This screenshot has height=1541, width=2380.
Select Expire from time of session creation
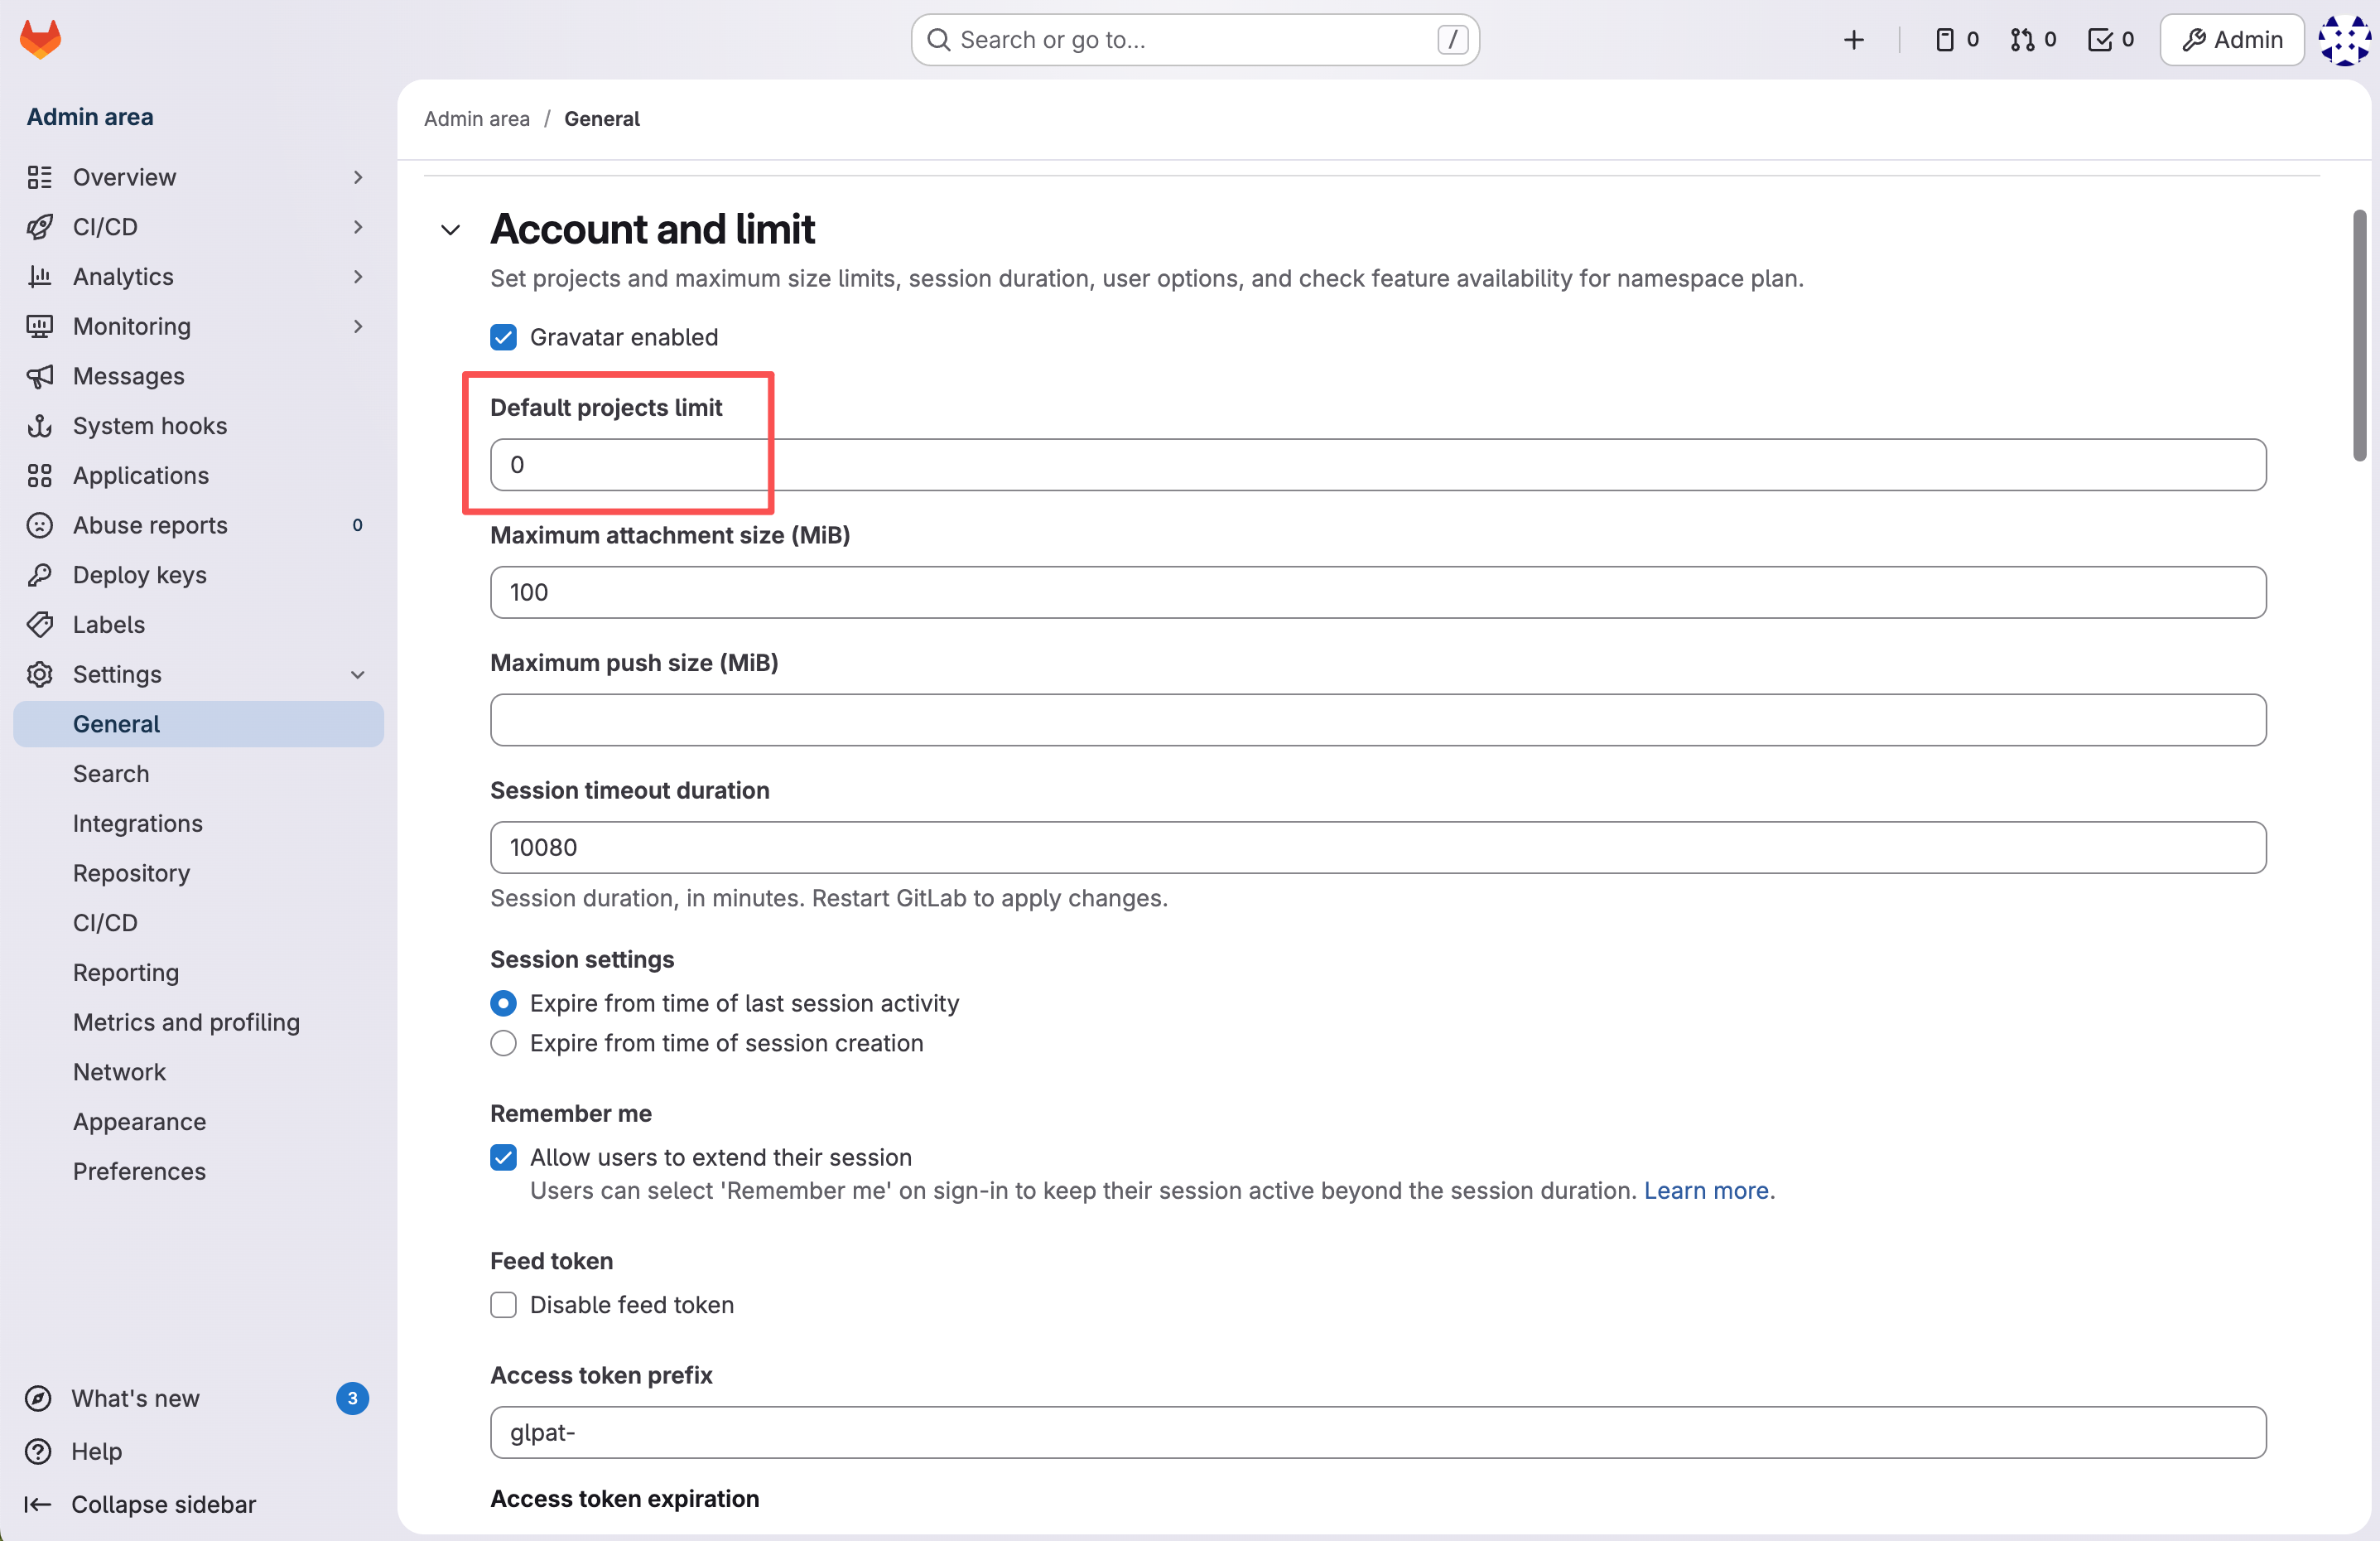(503, 1043)
